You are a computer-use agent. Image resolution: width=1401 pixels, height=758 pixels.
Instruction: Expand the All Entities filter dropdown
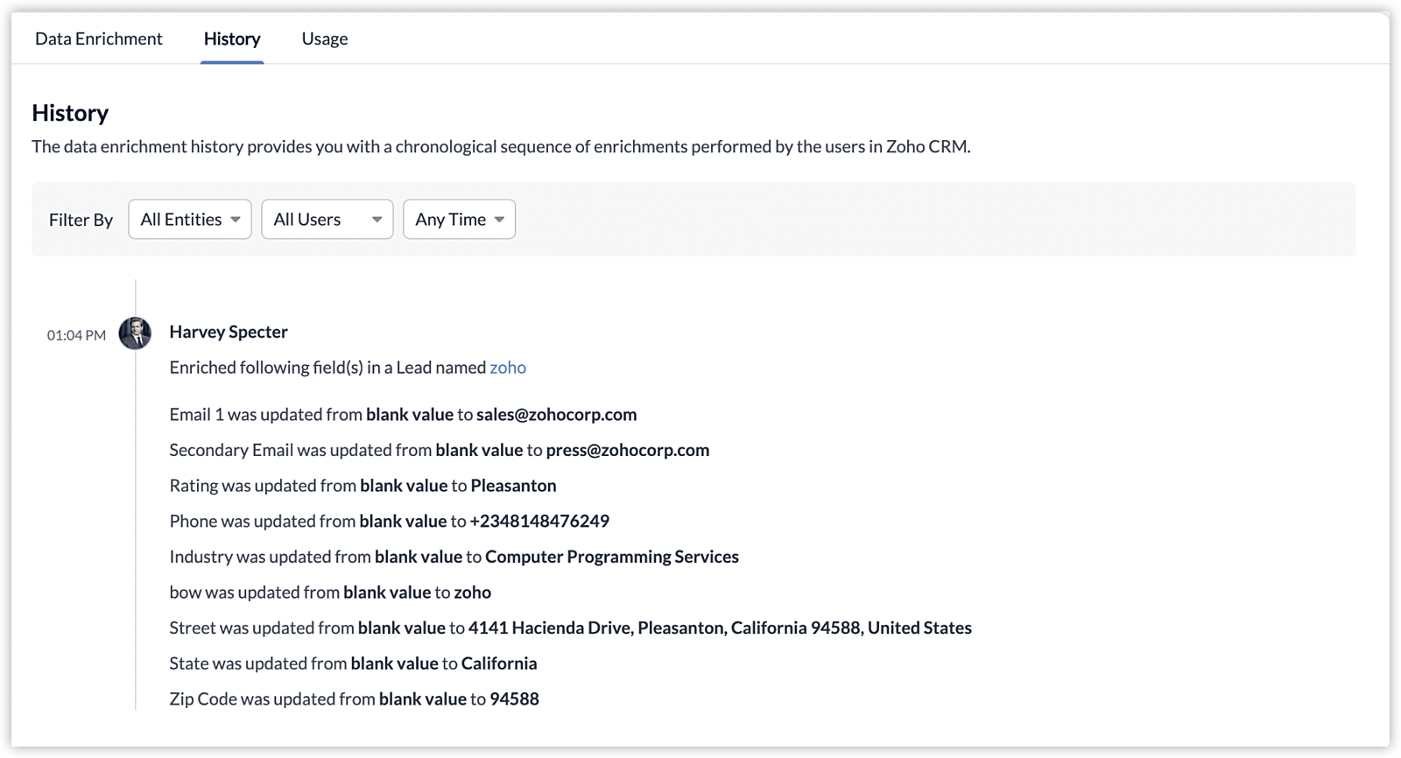(190, 220)
